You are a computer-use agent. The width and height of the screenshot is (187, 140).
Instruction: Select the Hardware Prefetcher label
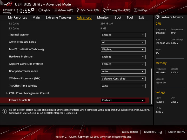tap(21, 57)
